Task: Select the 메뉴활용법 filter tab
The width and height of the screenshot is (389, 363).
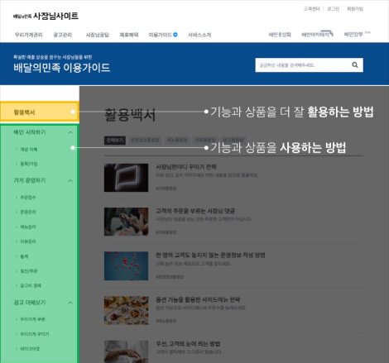Action: 177,141
